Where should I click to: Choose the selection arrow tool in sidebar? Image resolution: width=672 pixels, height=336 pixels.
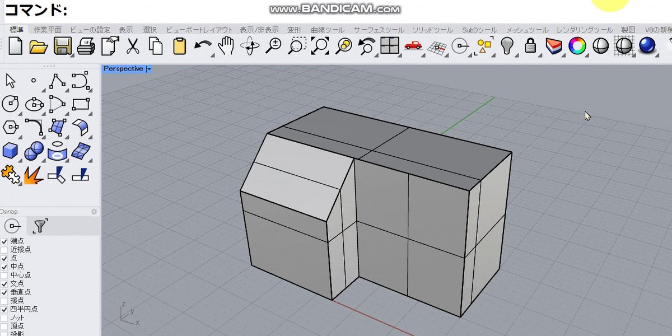click(x=10, y=81)
